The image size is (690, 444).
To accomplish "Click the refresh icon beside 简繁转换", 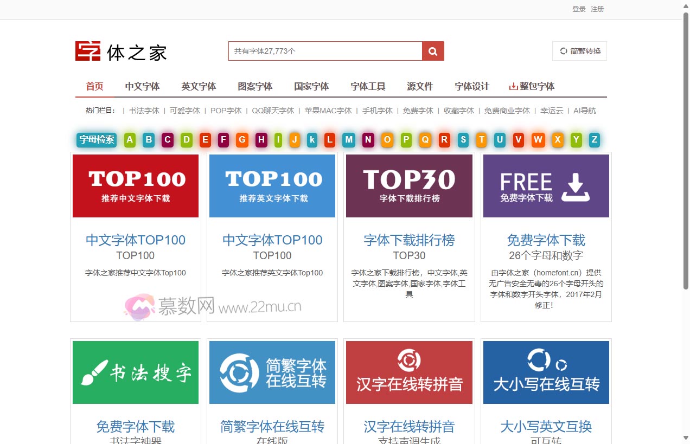I will [563, 50].
